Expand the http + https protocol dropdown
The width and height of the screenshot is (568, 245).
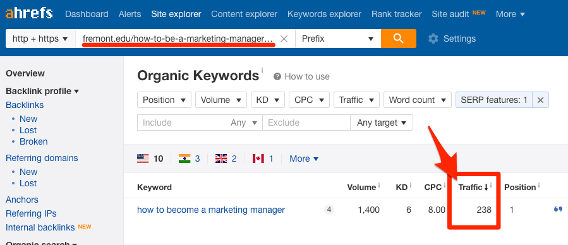[x=40, y=39]
